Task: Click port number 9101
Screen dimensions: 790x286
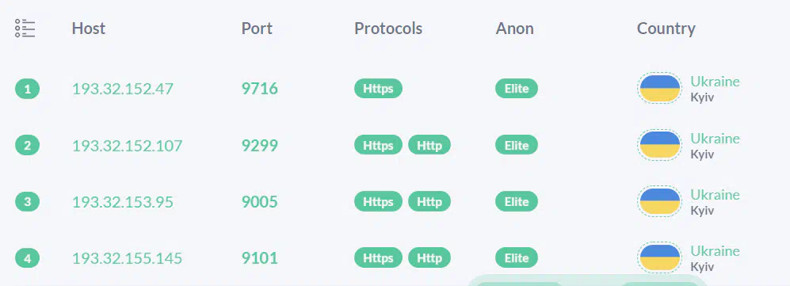Action: click(x=259, y=258)
